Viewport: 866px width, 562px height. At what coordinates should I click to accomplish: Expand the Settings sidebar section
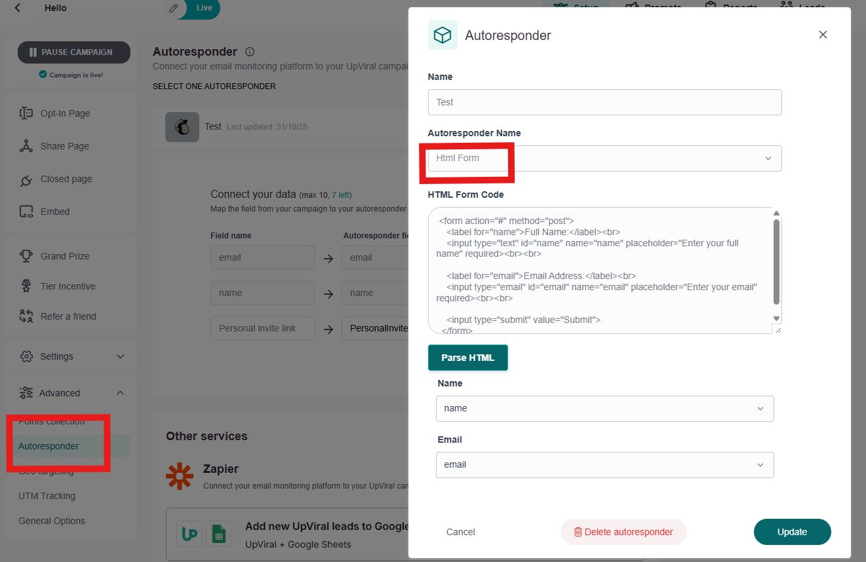tap(72, 356)
